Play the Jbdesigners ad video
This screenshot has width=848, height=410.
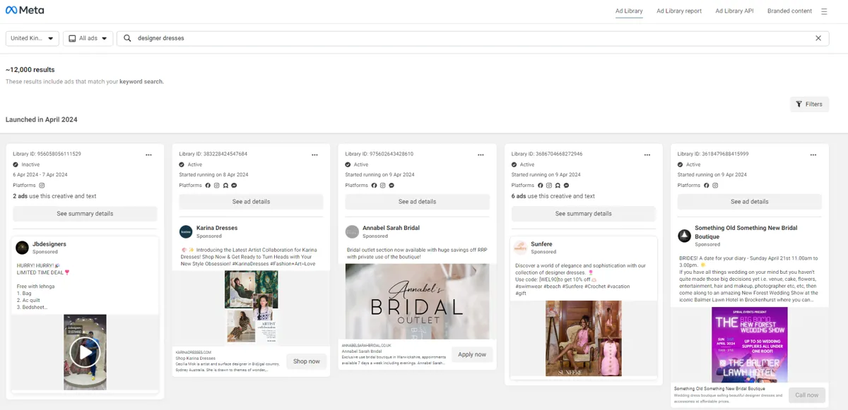tap(85, 352)
